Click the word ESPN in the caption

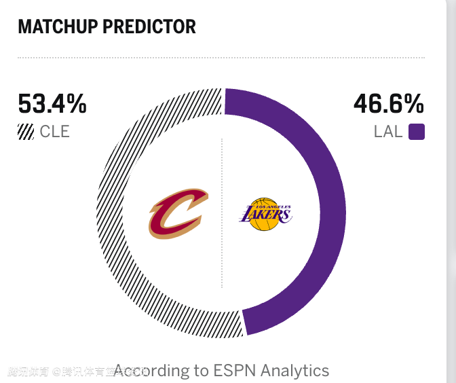[x=235, y=371]
